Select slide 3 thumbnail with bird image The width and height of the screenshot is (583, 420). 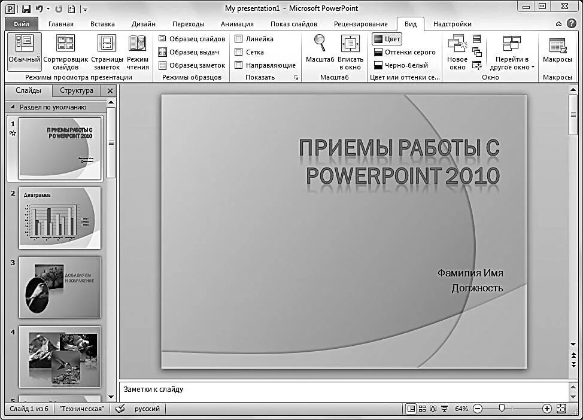coord(59,287)
